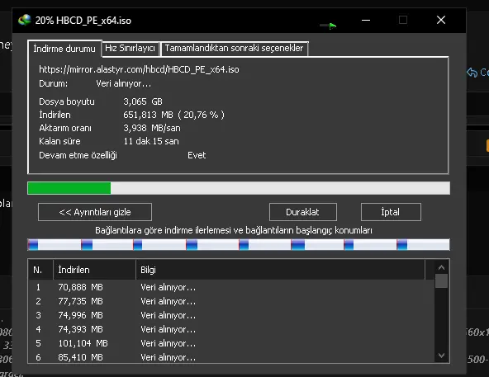
Task: Close the download dialog window
Action: 441,21
